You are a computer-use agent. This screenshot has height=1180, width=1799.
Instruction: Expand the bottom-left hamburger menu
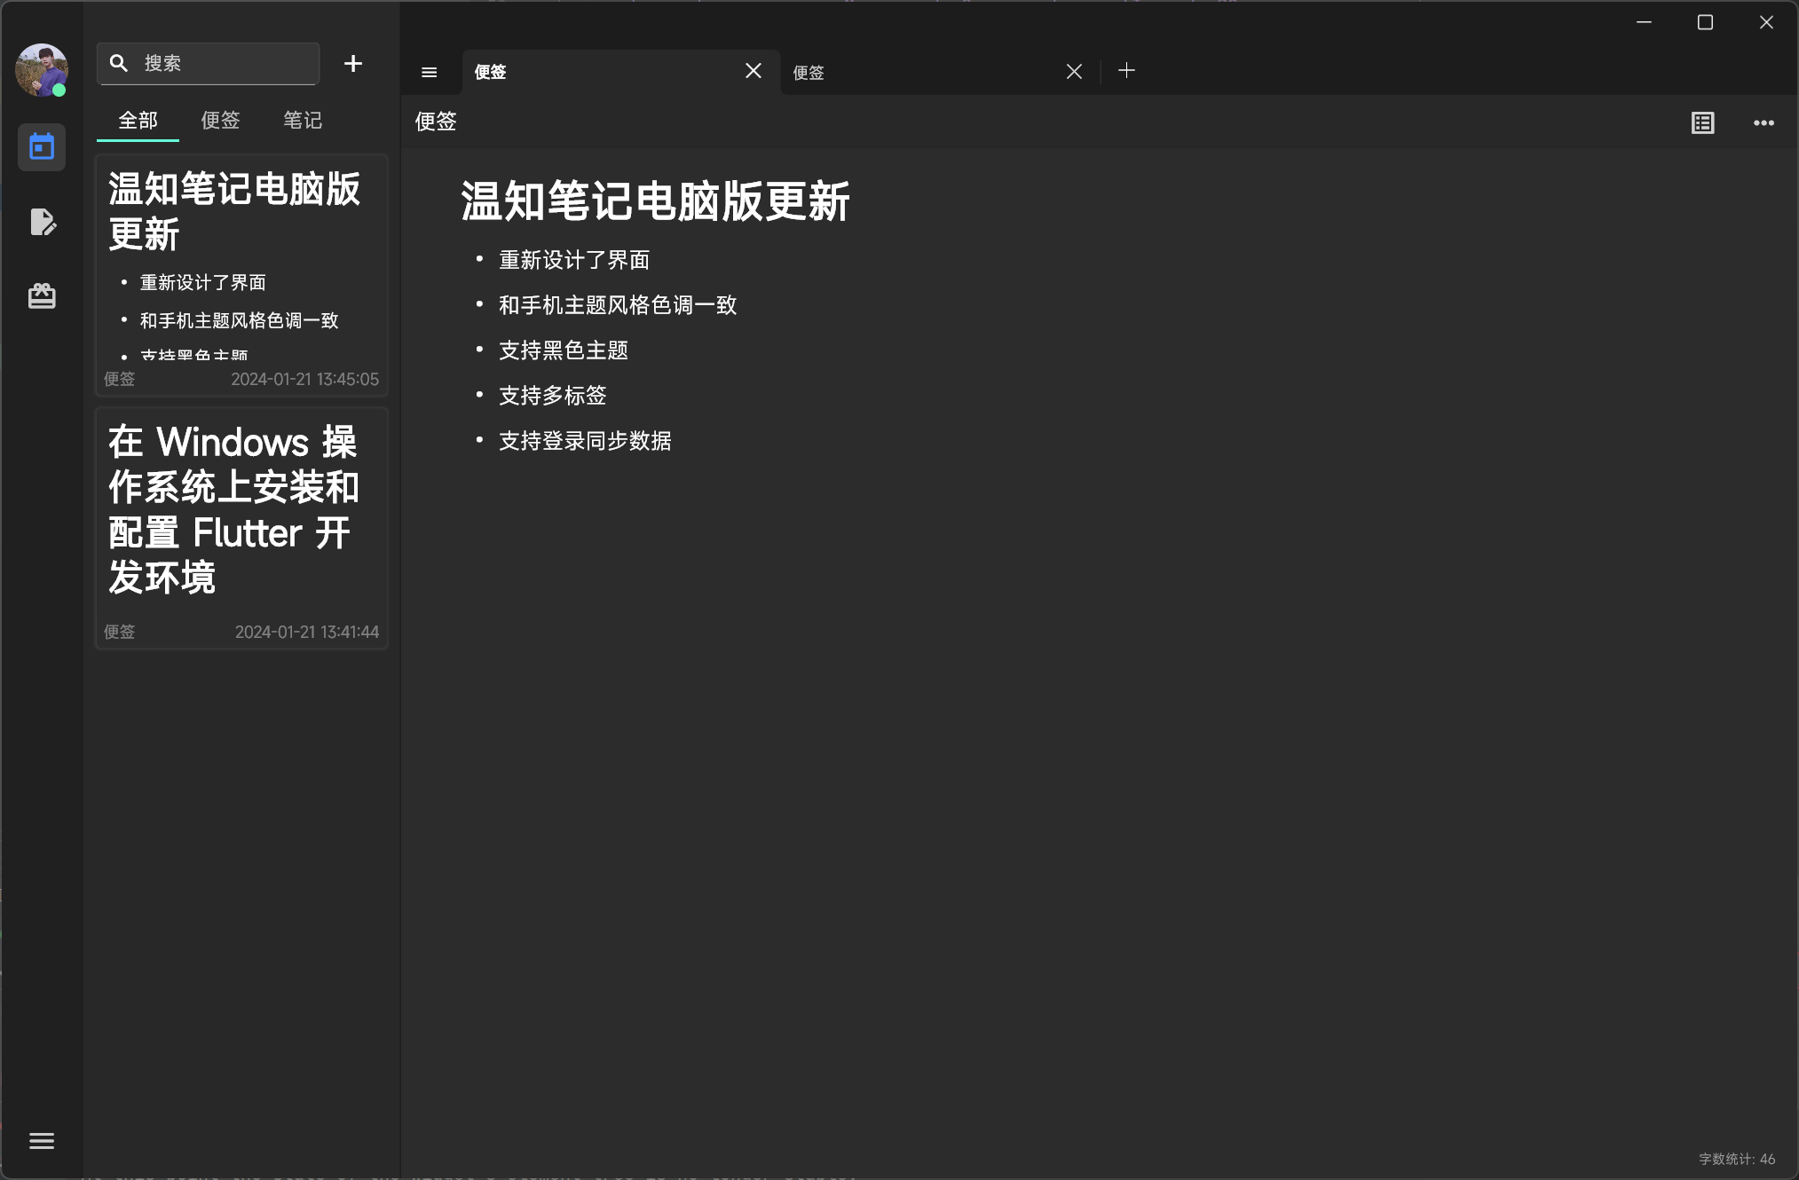[42, 1141]
